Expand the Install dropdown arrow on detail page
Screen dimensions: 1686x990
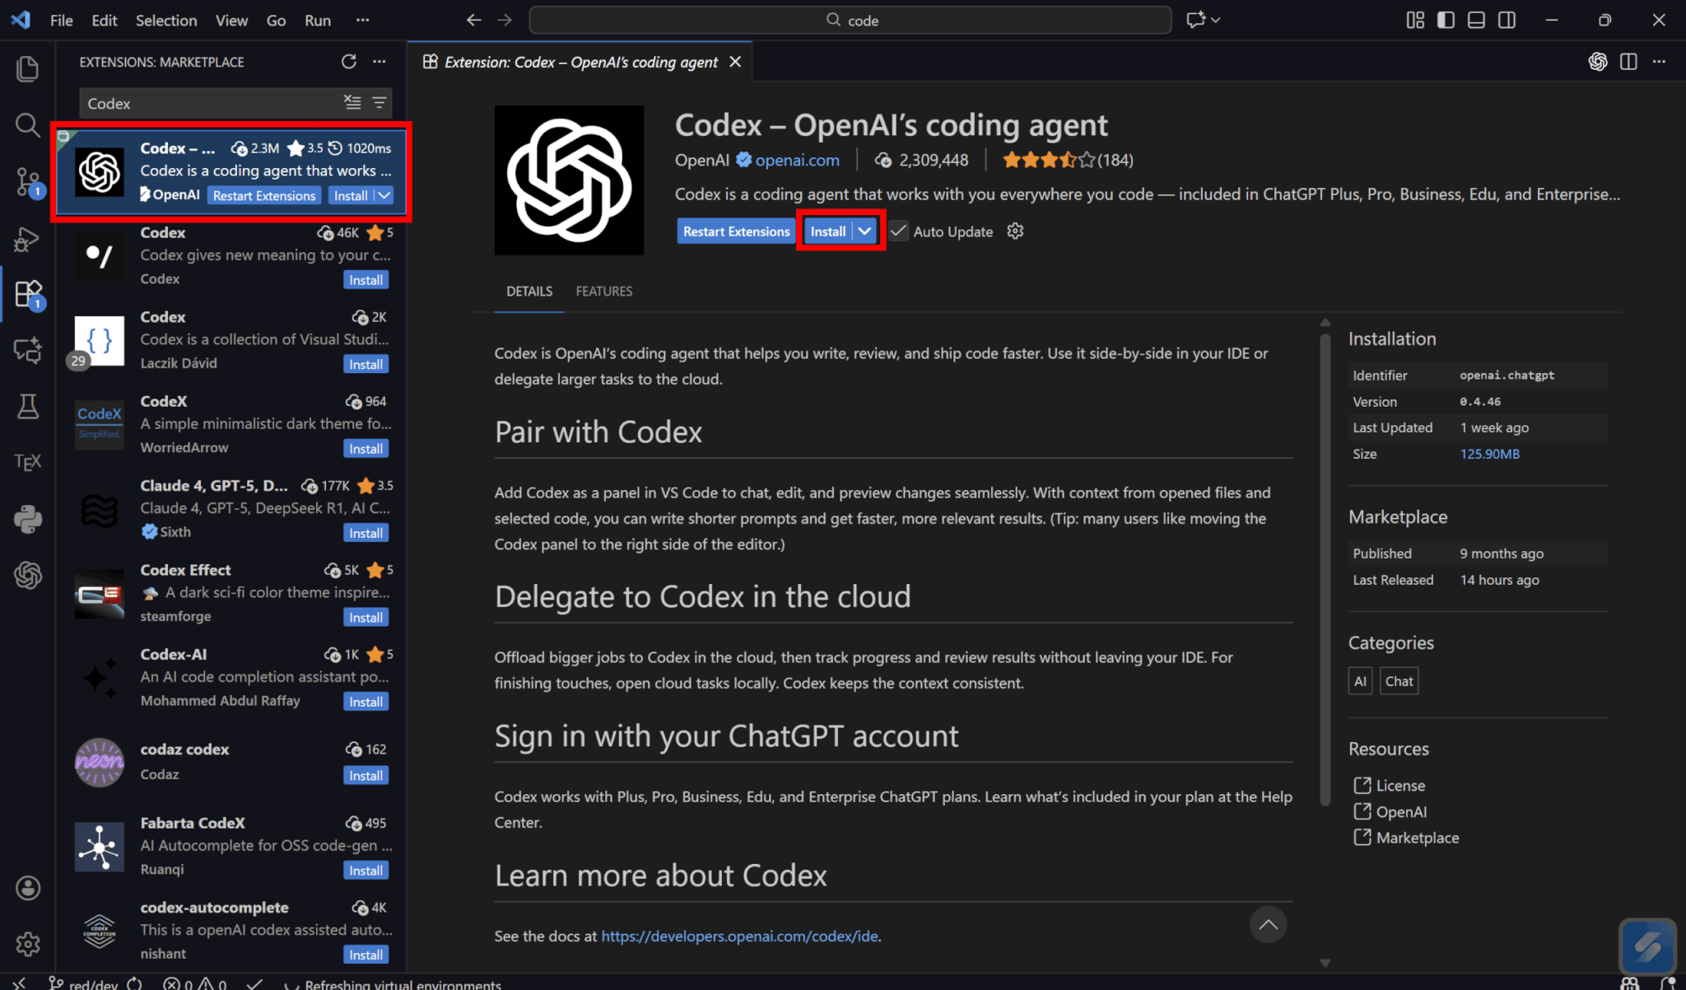pyautogui.click(x=864, y=231)
